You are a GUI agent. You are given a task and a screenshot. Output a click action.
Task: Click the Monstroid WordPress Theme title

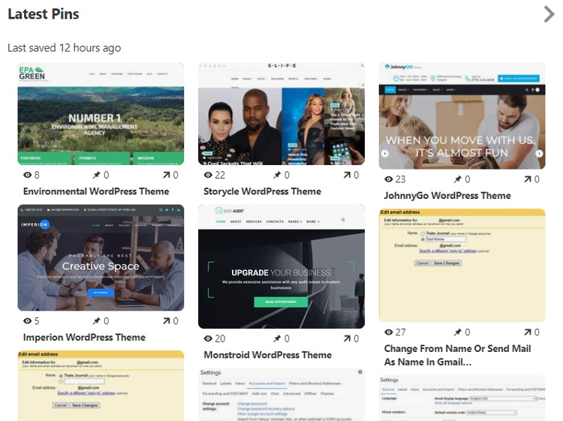coord(268,355)
